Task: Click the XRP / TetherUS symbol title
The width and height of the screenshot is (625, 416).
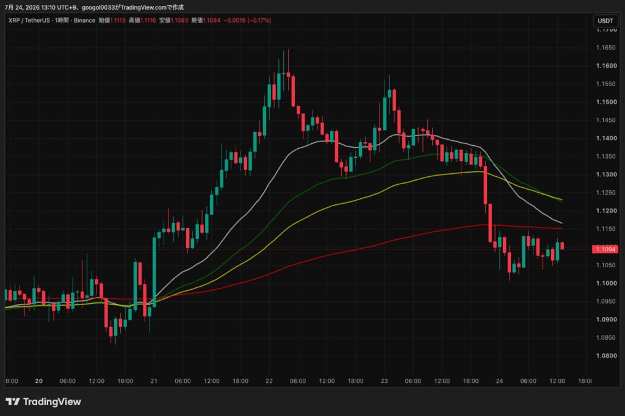Action: point(29,20)
